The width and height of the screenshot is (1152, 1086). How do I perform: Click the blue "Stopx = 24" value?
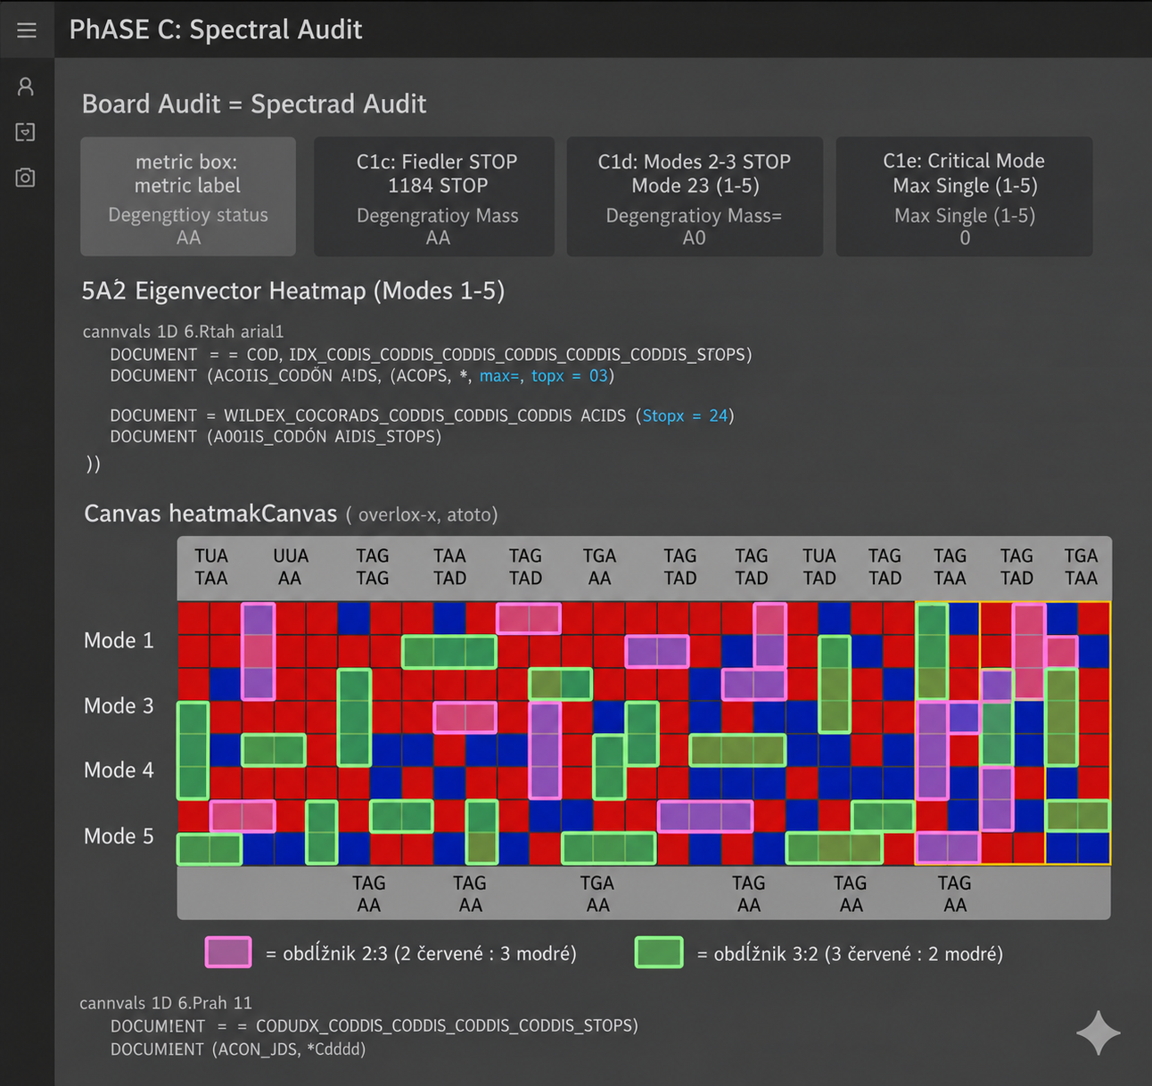(x=685, y=415)
